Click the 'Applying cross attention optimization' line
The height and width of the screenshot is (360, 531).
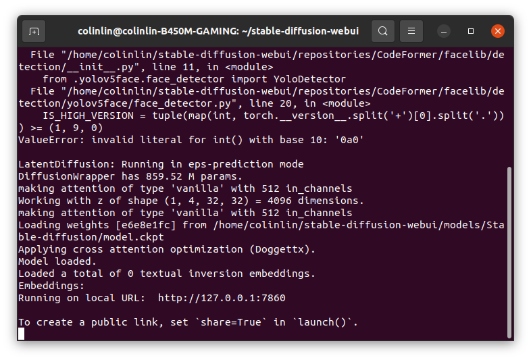[x=166, y=249]
